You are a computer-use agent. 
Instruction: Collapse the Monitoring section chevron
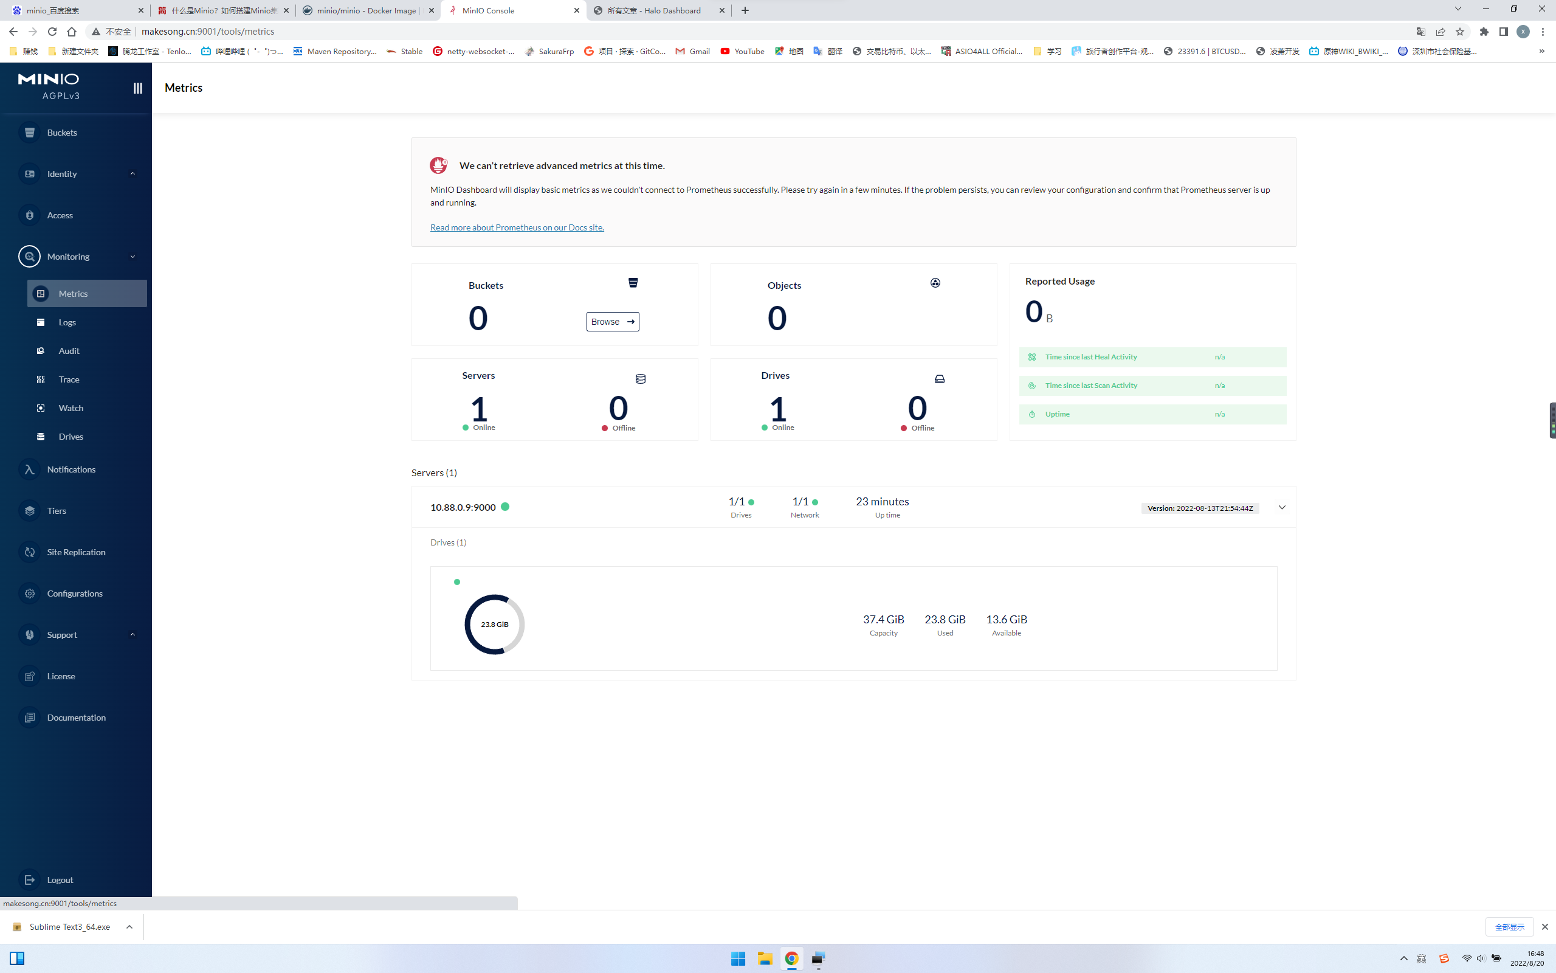coord(133,257)
